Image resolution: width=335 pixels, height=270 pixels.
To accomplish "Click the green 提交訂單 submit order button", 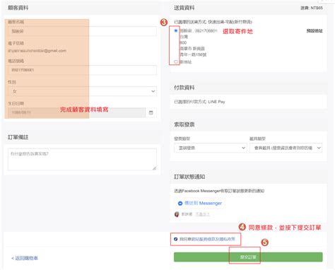I will (248, 257).
